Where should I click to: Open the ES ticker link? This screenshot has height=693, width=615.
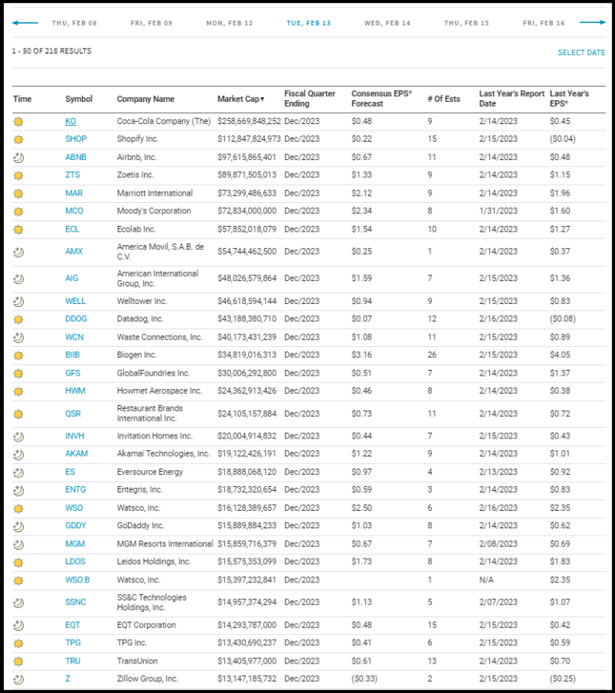[70, 472]
